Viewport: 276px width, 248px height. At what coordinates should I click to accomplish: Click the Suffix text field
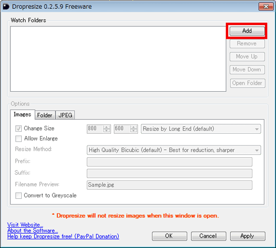(x=170, y=174)
